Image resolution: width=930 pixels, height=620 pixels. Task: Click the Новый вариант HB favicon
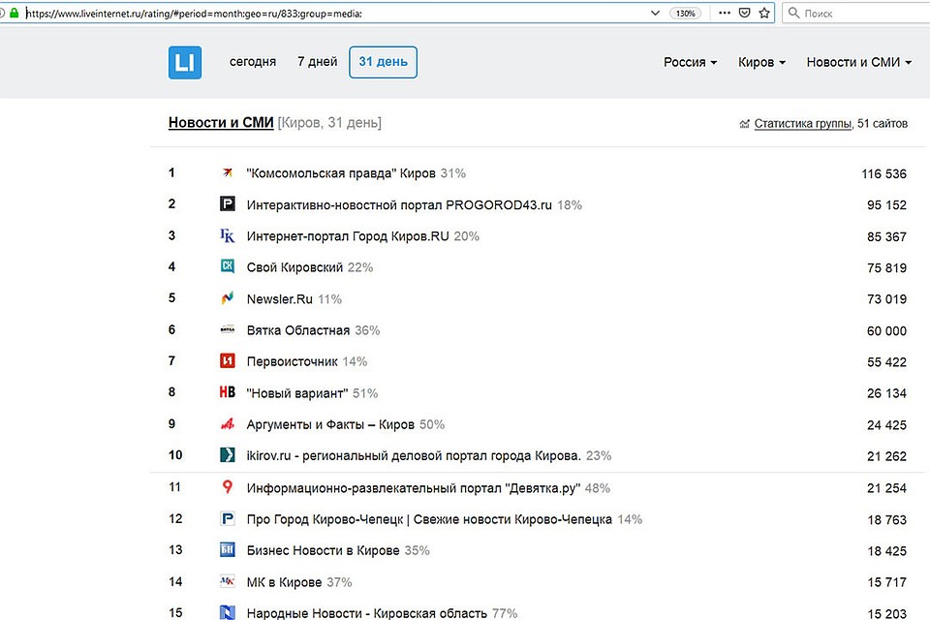(x=227, y=392)
